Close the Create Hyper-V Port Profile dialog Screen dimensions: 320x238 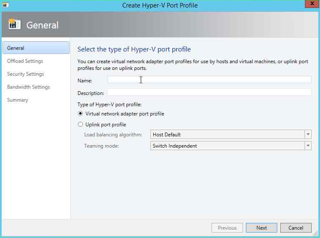[312, 4]
